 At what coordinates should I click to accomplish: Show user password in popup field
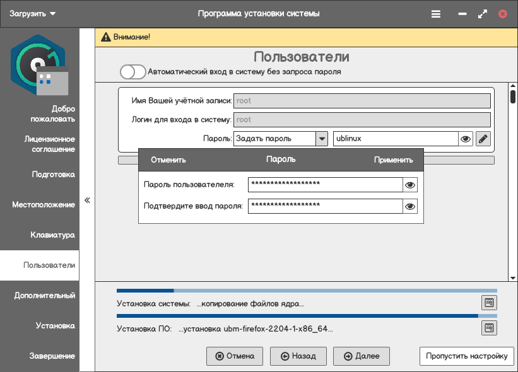pos(410,185)
